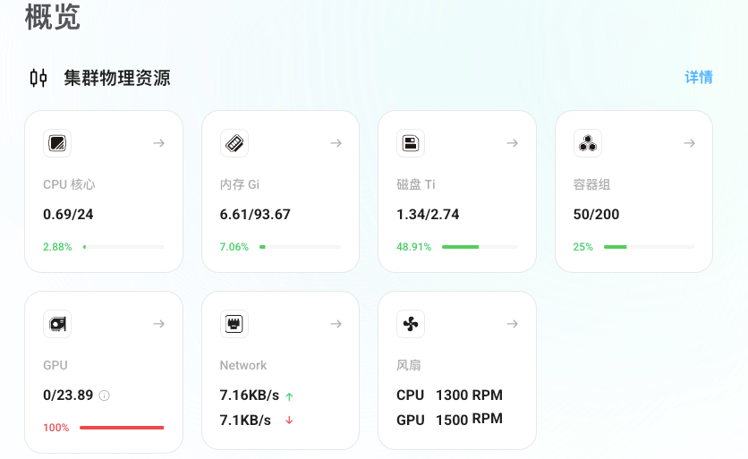Viewport: 748px width, 459px height.
Task: Click the 容器组 pods icon
Action: (x=588, y=143)
